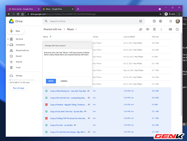Open the Settings gear icon

tap(160, 21)
